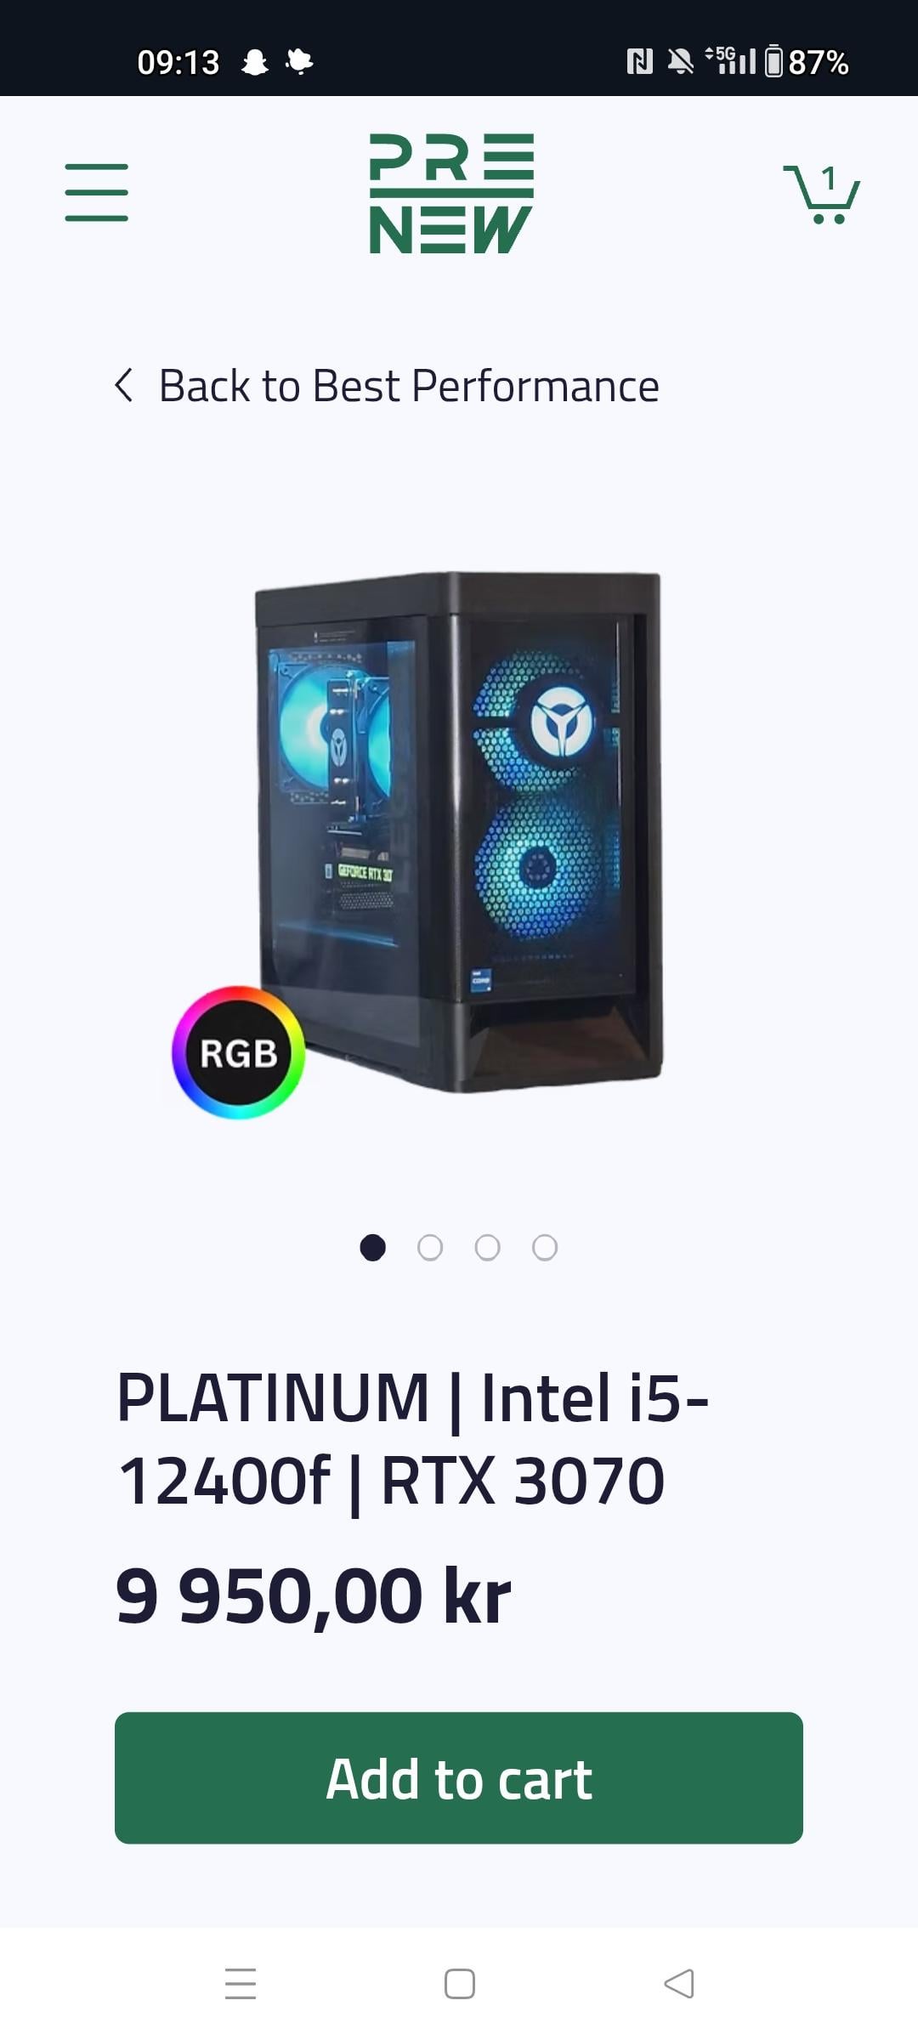Select the first filled carousel dot
The height and width of the screenshot is (2040, 918).
point(373,1248)
